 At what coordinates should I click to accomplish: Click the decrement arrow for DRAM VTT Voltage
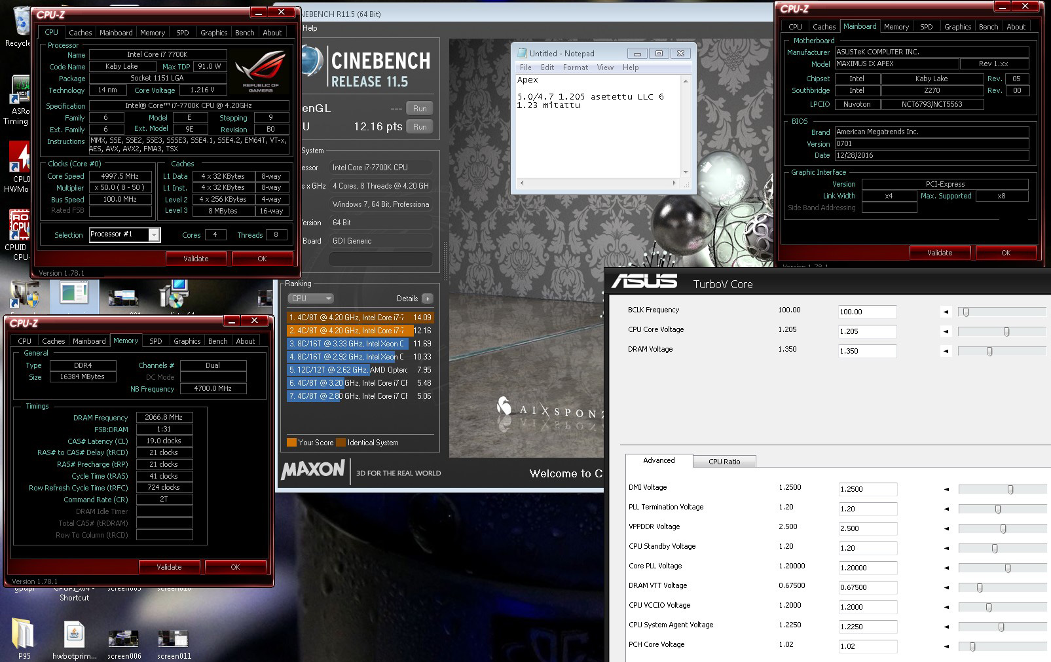coord(946,587)
